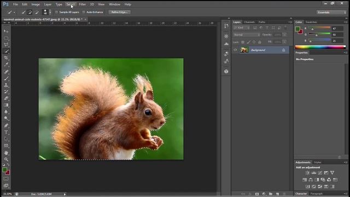Select the Zoom tool
Image resolution: width=350 pixels, height=197 pixels.
click(6, 159)
